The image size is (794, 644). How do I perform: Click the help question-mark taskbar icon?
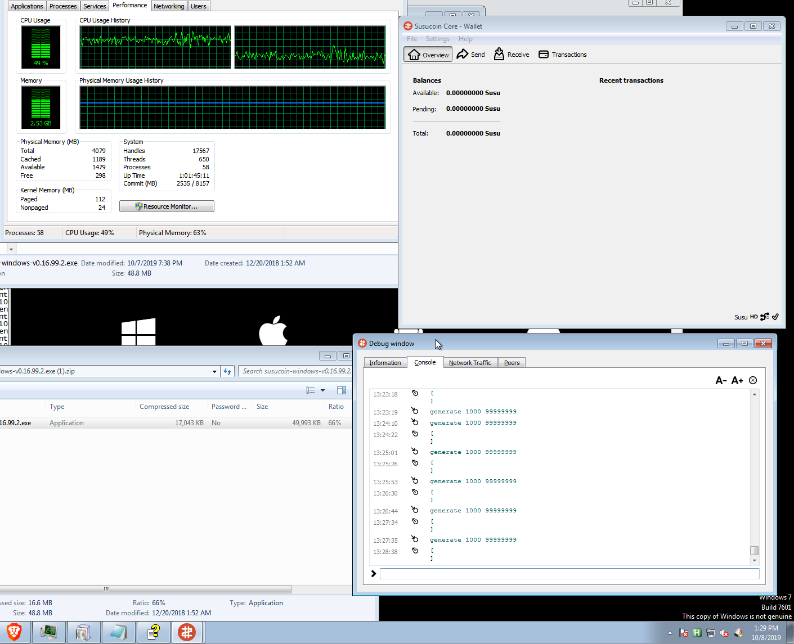[x=153, y=632]
